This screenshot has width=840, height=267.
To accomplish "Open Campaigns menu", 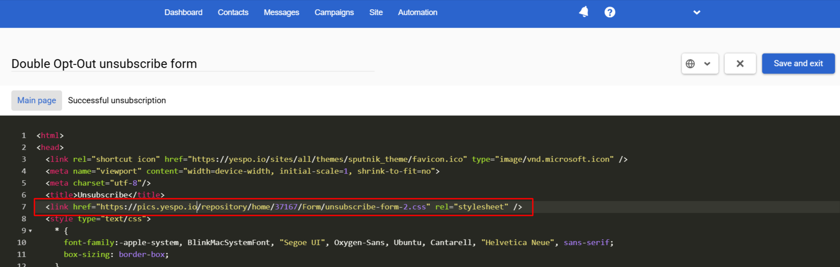I will point(334,12).
